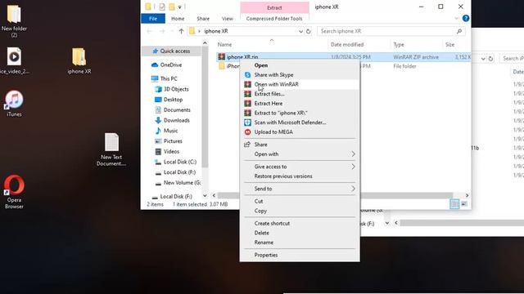Open the View ribbon tab
Screen dimensions: 524x294
[228, 19]
